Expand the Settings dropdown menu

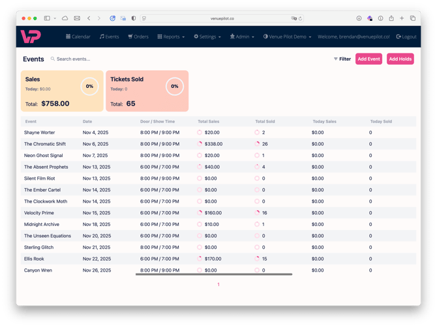[x=207, y=37]
